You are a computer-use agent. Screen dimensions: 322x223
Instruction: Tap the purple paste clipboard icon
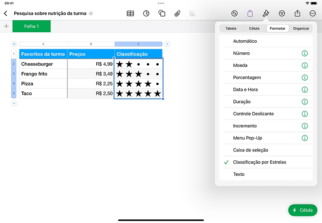click(250, 13)
